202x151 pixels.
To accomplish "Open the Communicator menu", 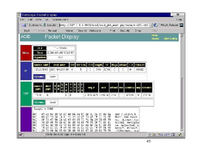I will [60, 20].
